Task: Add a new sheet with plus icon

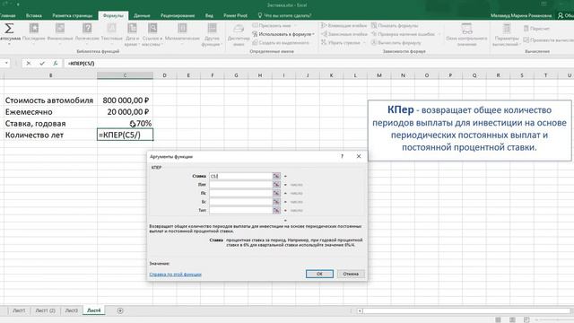Action: (x=120, y=310)
